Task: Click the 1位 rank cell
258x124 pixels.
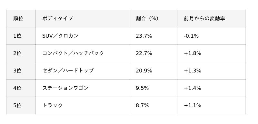Action: click(x=21, y=36)
